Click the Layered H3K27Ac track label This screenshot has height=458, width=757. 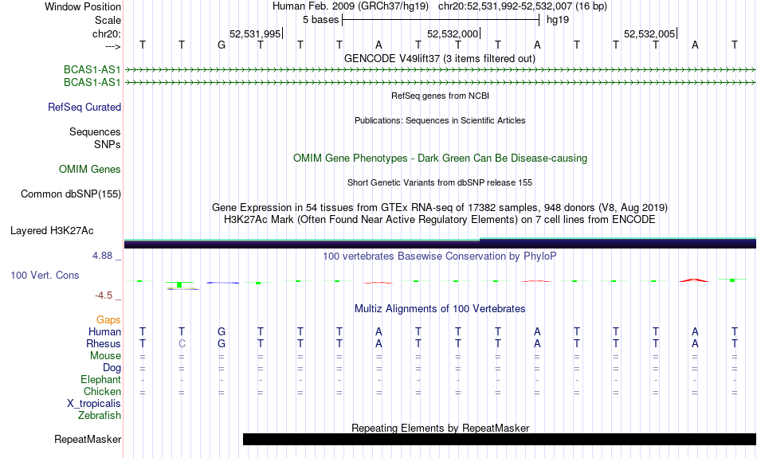click(52, 231)
